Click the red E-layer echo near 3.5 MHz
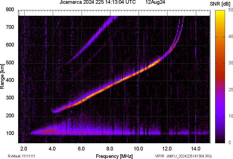Screen dimensions: 233x159 (x=47, y=131)
